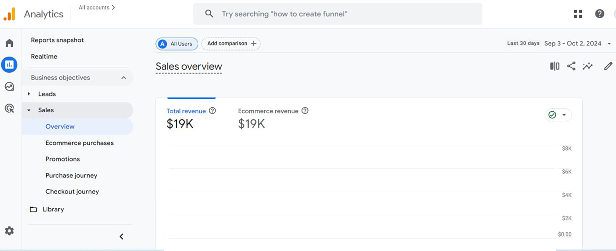Expand the Leads tree item arrow
616x251 pixels.
click(29, 94)
